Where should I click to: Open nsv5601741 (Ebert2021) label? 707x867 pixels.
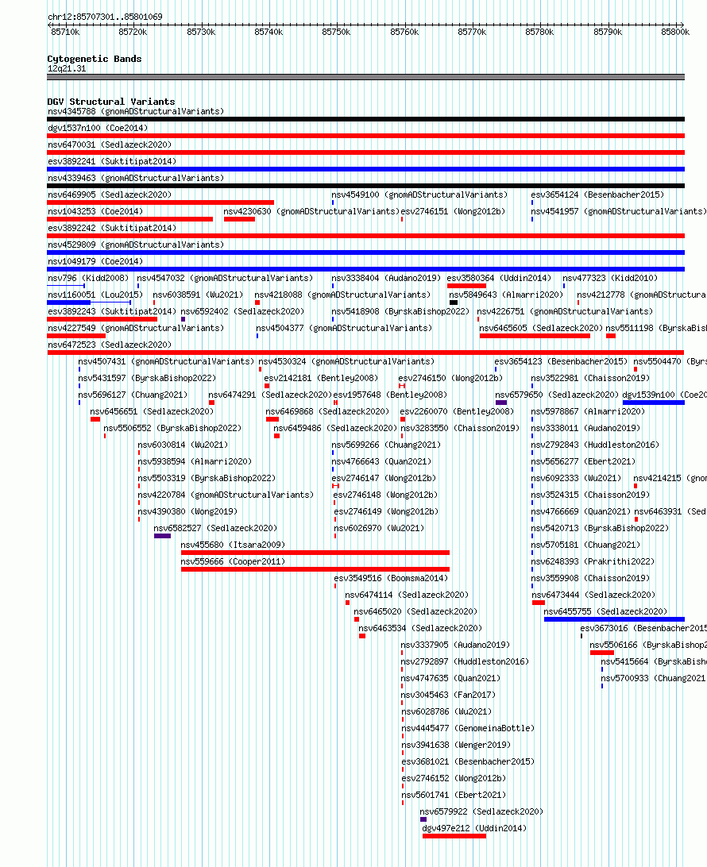click(454, 795)
